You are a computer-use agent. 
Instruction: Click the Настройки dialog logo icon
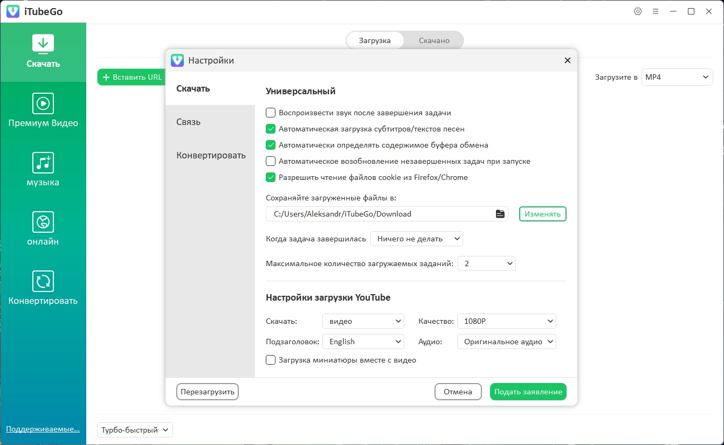click(177, 60)
